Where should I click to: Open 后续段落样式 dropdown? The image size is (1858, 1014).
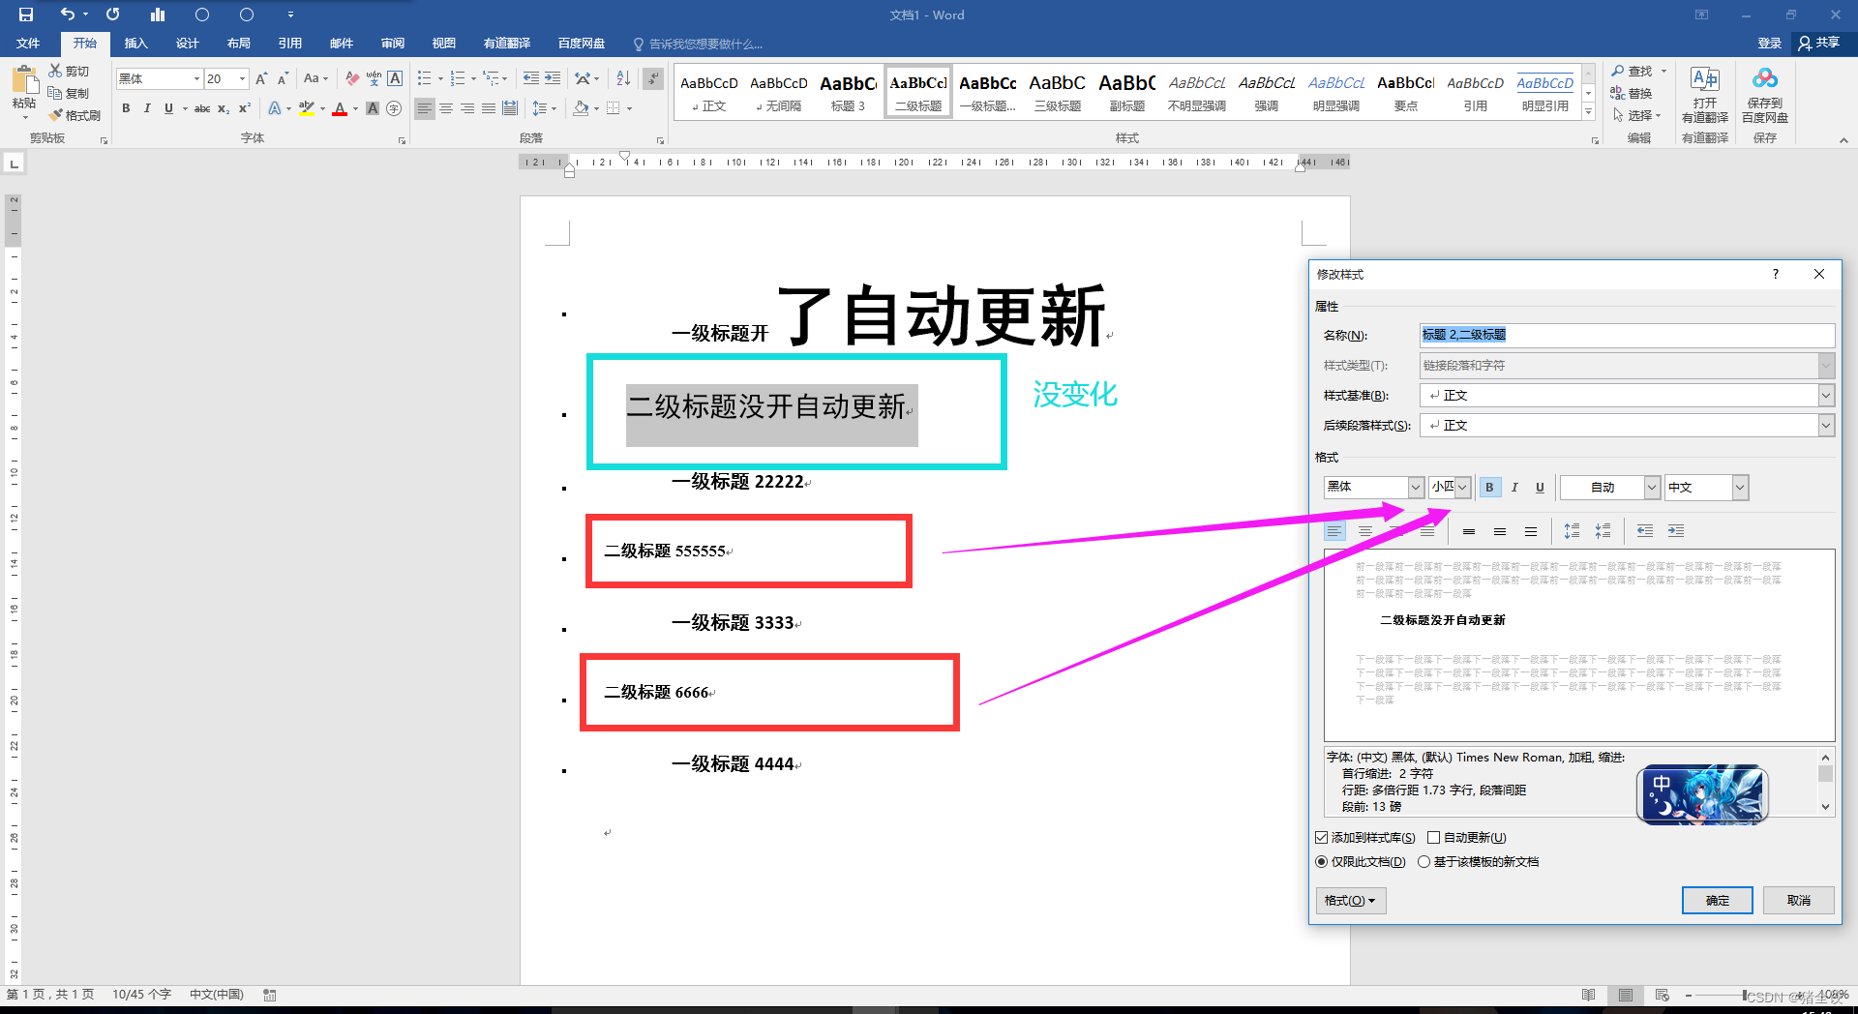tap(1826, 426)
